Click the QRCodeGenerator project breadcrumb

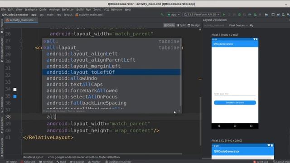click(x=15, y=14)
